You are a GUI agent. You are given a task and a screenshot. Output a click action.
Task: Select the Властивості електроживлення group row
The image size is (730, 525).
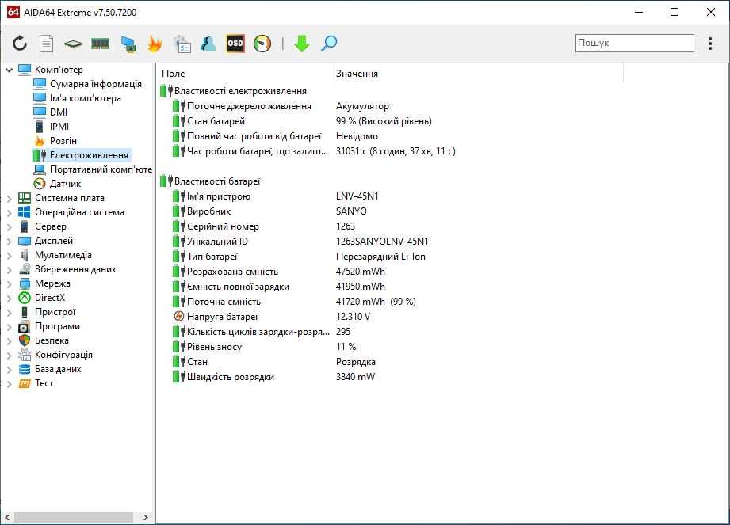[x=240, y=91]
